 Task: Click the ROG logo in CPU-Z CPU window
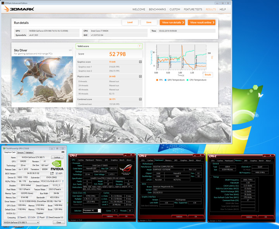pyautogui.click(x=126, y=170)
